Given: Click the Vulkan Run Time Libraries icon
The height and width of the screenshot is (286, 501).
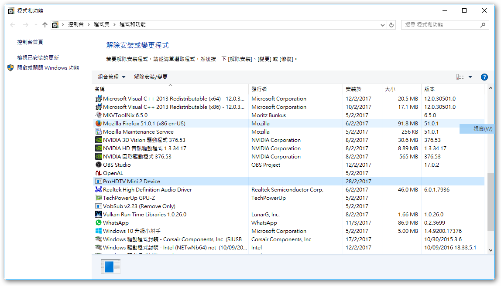Looking at the screenshot, I should tap(99, 215).
